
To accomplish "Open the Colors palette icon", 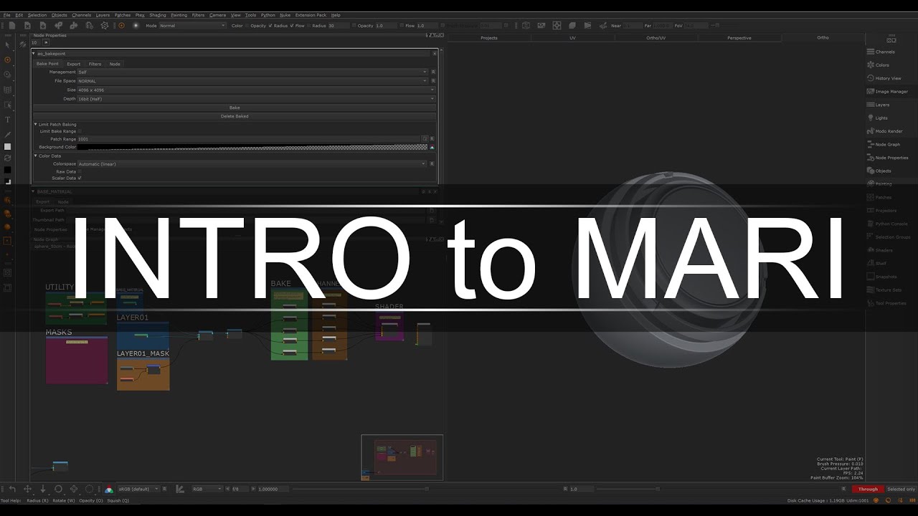I will (x=871, y=64).
